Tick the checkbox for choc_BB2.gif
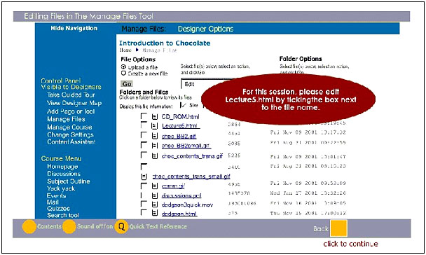Image resolution: width=426 pixels, height=255 pixels. tap(144, 135)
